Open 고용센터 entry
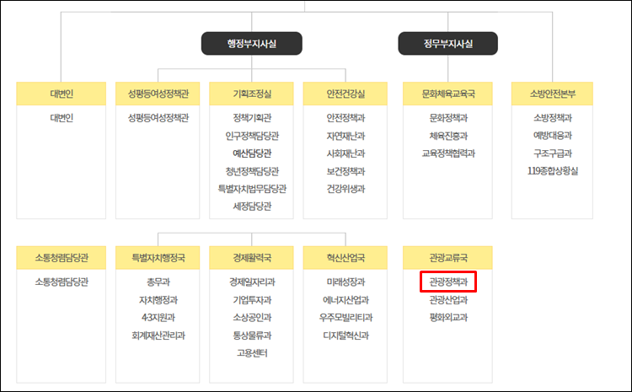 pyautogui.click(x=252, y=353)
